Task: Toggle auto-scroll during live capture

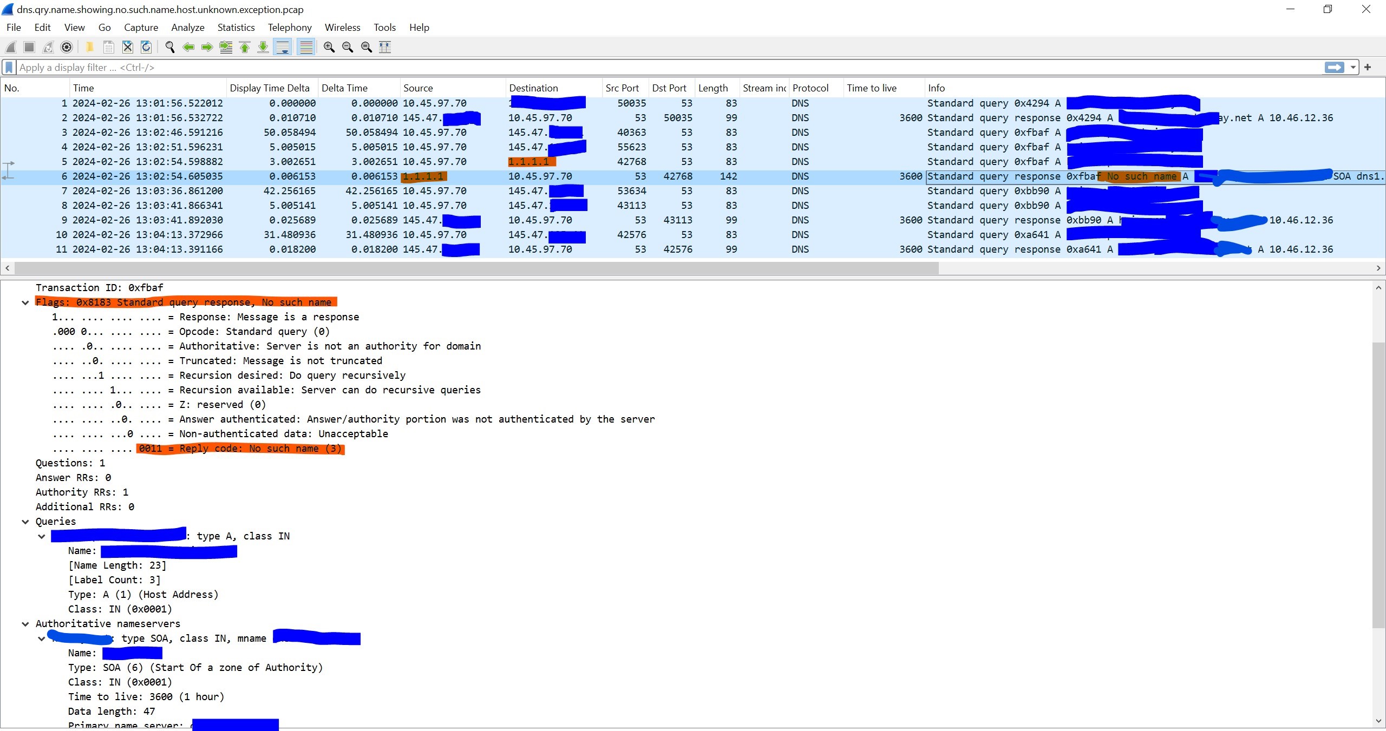Action: tap(283, 47)
